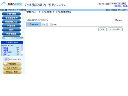
Task: Open the 洋室 link in reservation list
Action: point(5,54)
